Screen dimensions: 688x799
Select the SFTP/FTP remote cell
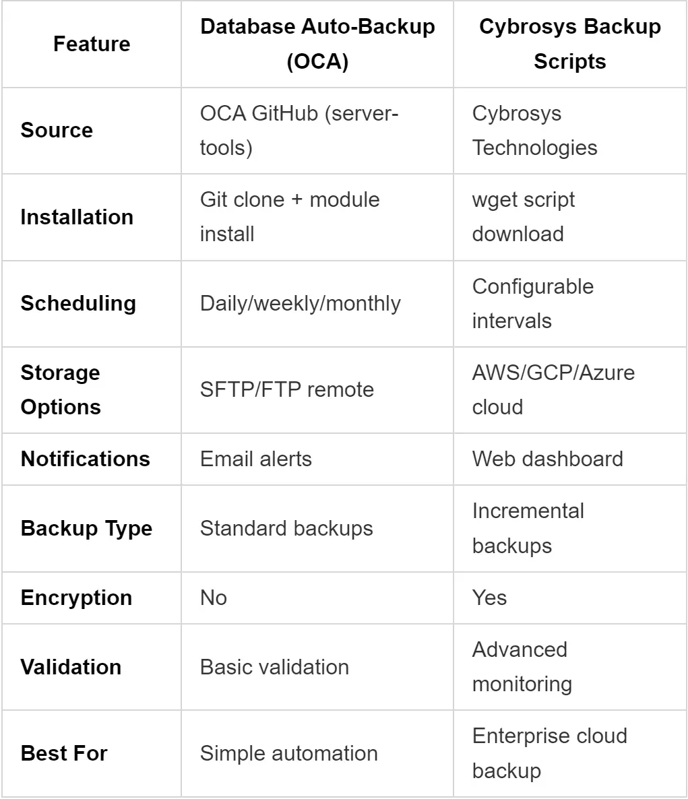pos(286,389)
